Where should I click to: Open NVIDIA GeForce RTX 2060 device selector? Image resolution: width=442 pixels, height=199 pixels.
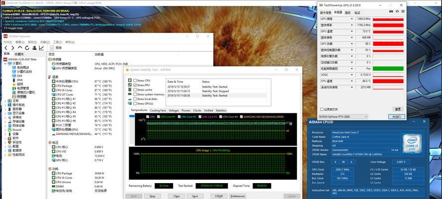344,117
